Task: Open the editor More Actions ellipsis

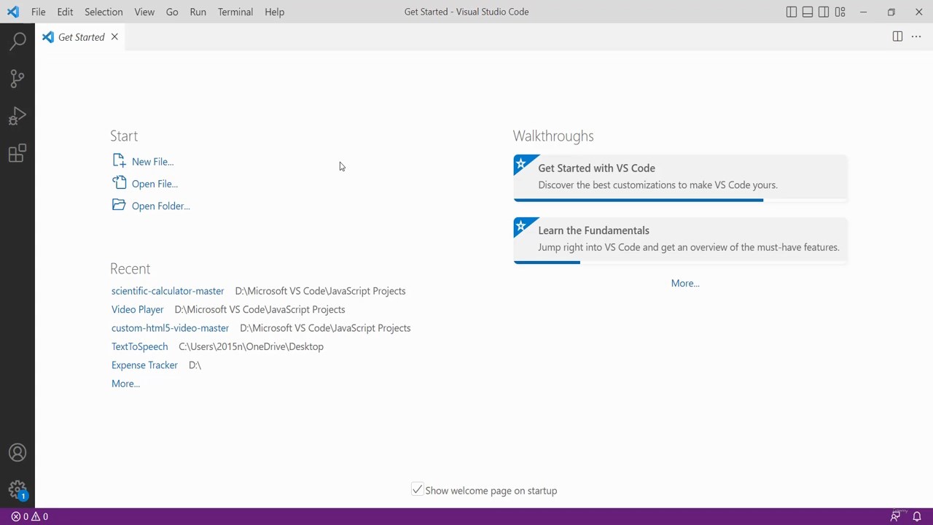Action: [x=916, y=36]
